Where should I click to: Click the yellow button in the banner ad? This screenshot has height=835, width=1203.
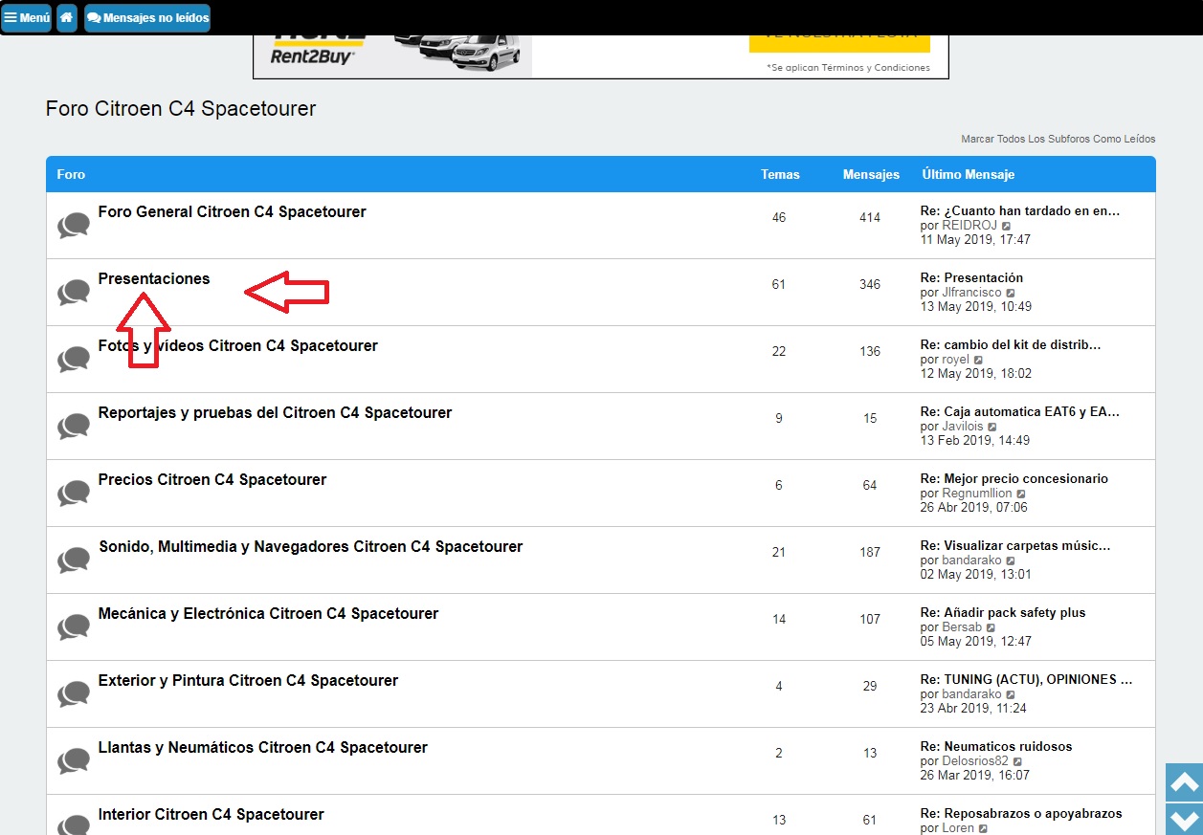coord(839,43)
